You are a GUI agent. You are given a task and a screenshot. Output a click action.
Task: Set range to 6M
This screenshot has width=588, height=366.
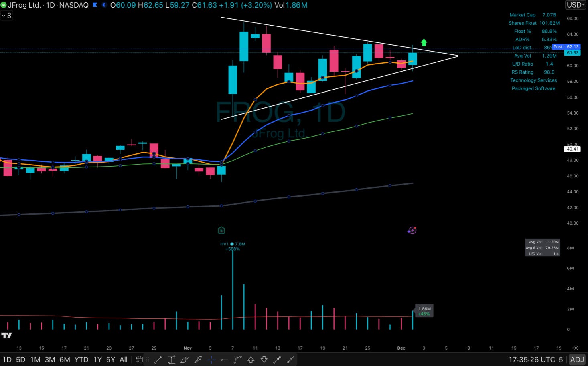click(x=65, y=360)
